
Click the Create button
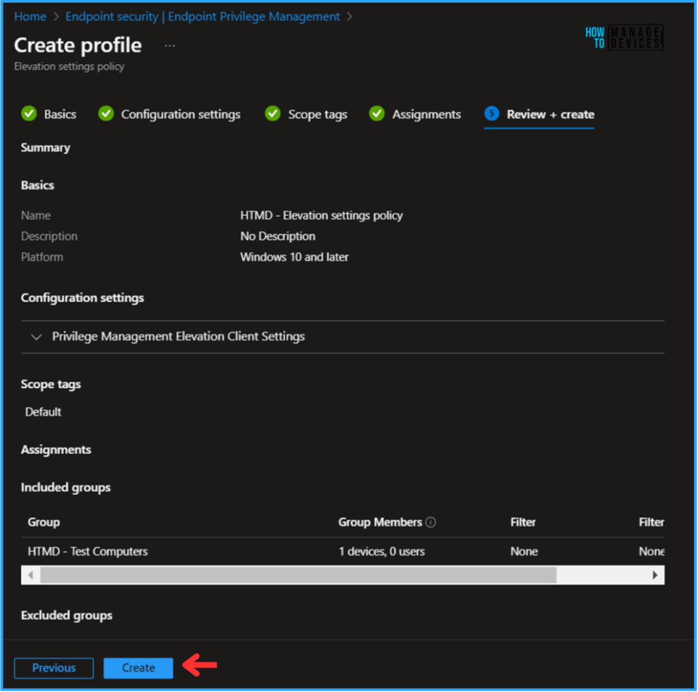(x=138, y=668)
